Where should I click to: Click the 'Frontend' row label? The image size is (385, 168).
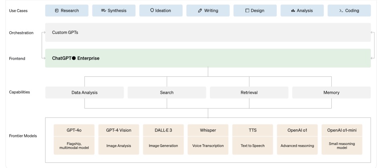click(17, 58)
